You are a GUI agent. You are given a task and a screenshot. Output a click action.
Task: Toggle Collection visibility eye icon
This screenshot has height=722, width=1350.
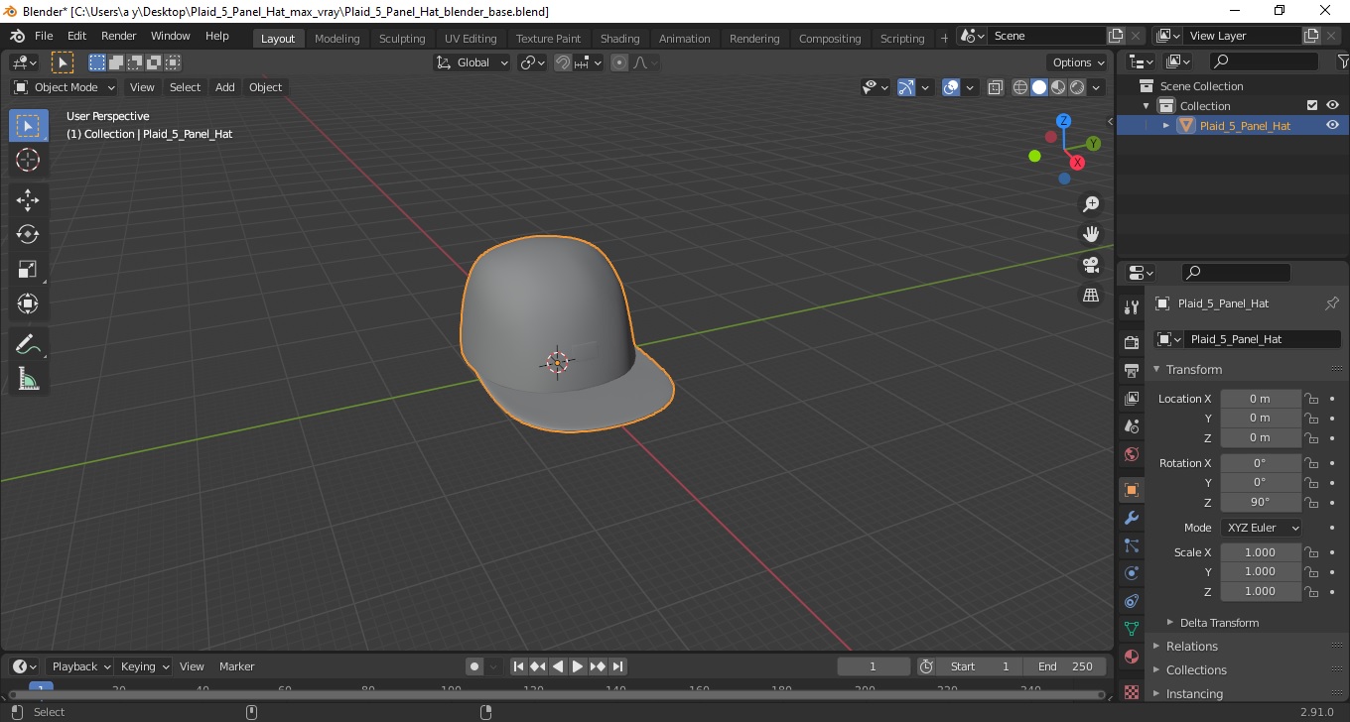tap(1332, 105)
